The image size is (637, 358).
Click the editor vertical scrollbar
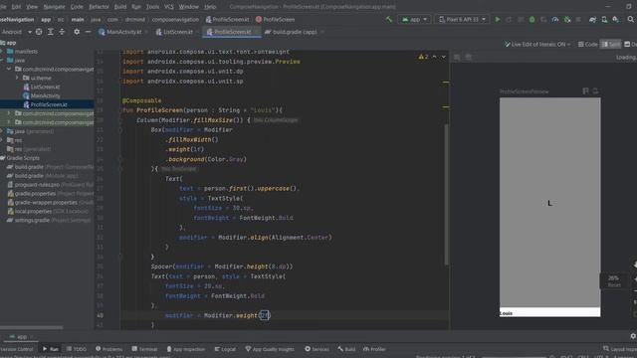446,195
